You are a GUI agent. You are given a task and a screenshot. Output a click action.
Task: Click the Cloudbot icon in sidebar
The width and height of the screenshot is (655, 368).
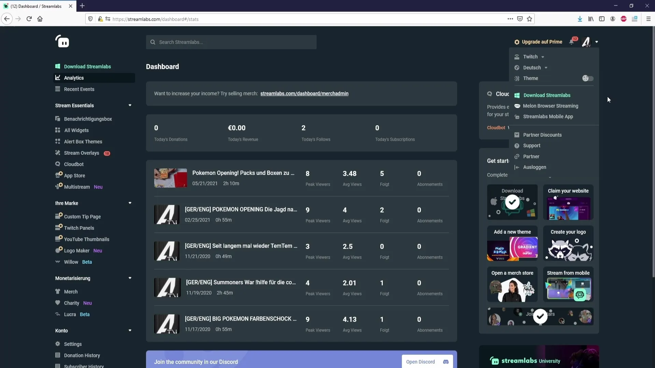tap(58, 164)
